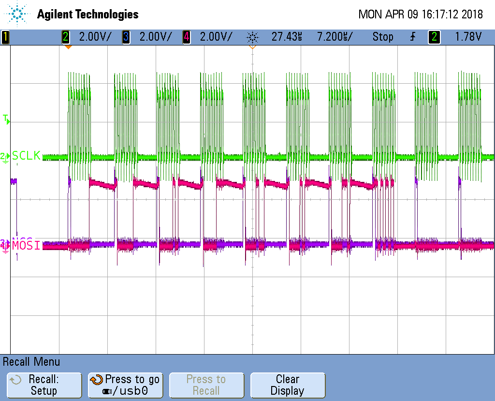Click the greyed-out Press to Recall softkey

pos(206,385)
